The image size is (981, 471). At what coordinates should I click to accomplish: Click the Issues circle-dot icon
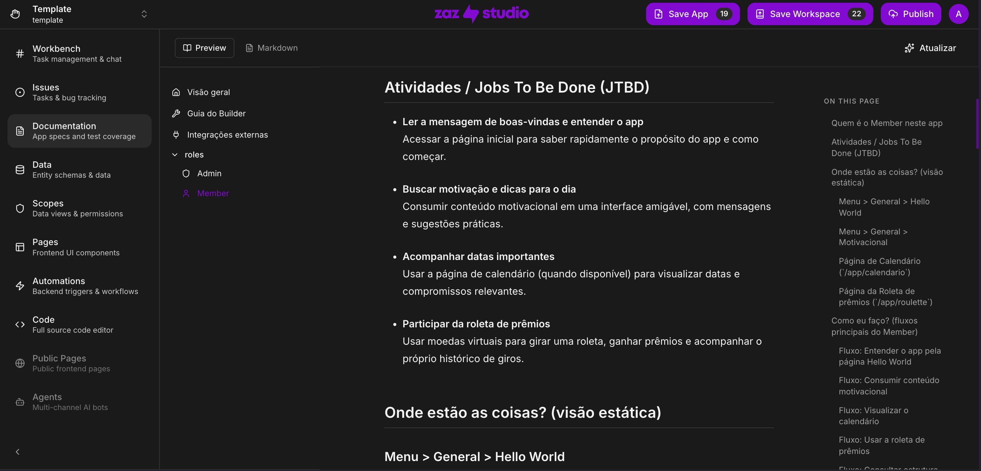[20, 93]
